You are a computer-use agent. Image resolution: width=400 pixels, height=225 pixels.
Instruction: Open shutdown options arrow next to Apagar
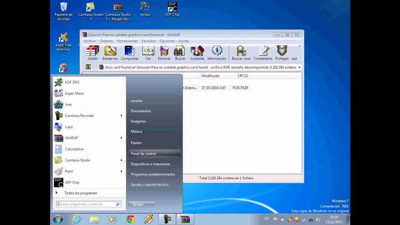(151, 204)
